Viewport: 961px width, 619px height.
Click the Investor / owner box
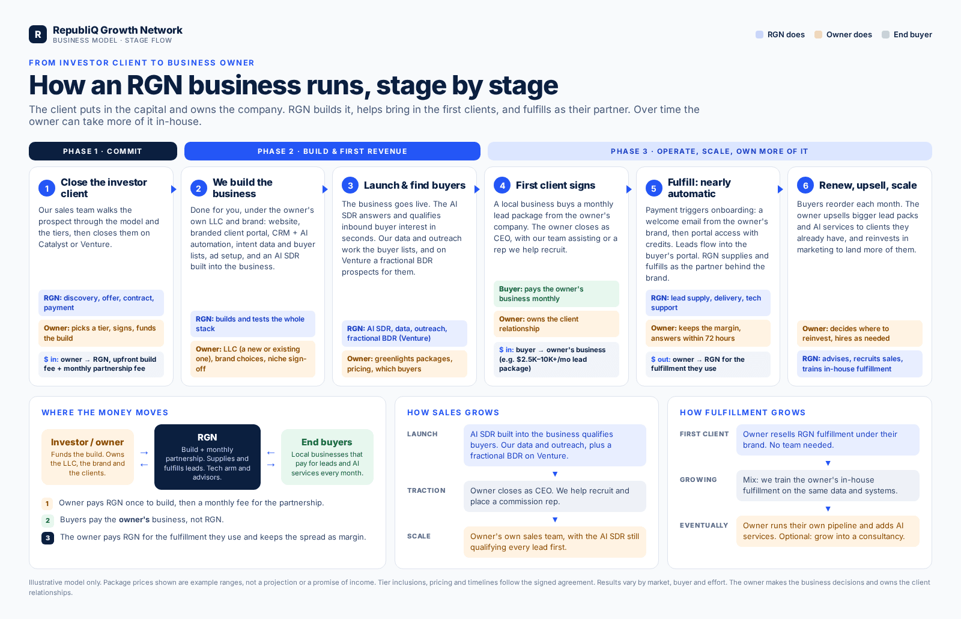(88, 457)
